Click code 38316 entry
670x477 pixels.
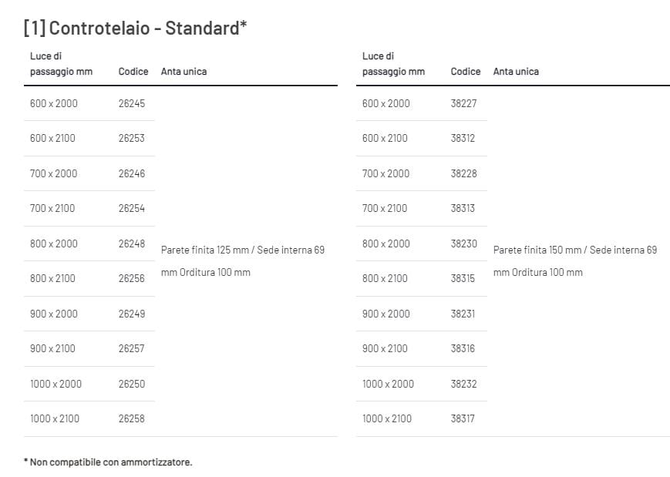463,348
